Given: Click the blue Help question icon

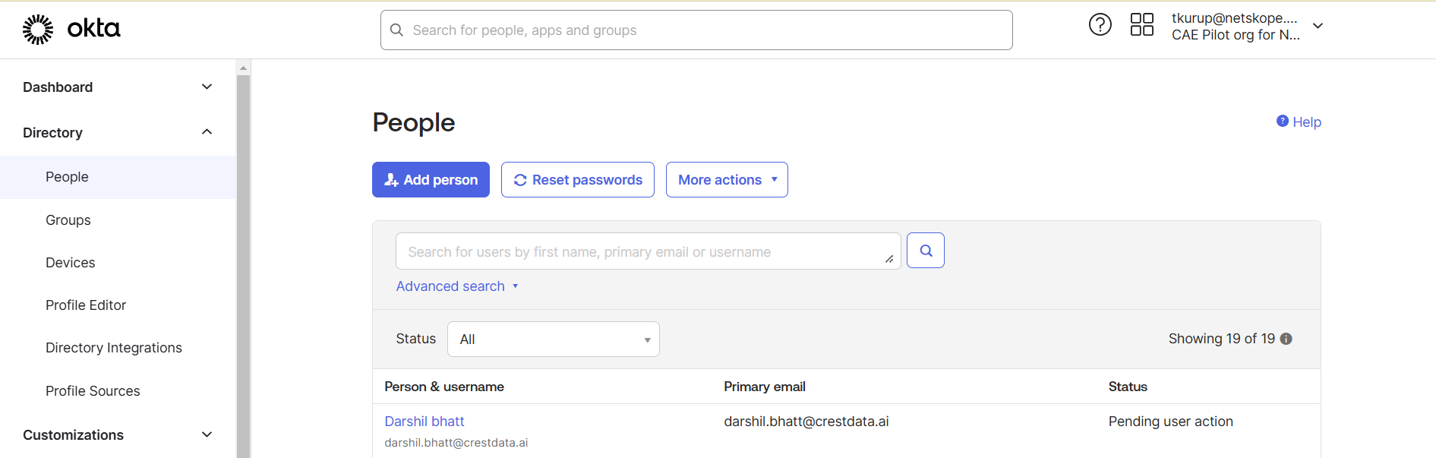Looking at the screenshot, I should (1283, 121).
